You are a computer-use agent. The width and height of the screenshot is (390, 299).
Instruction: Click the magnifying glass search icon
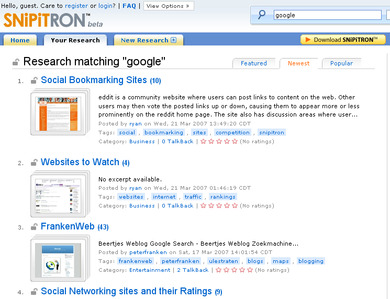coord(262,15)
